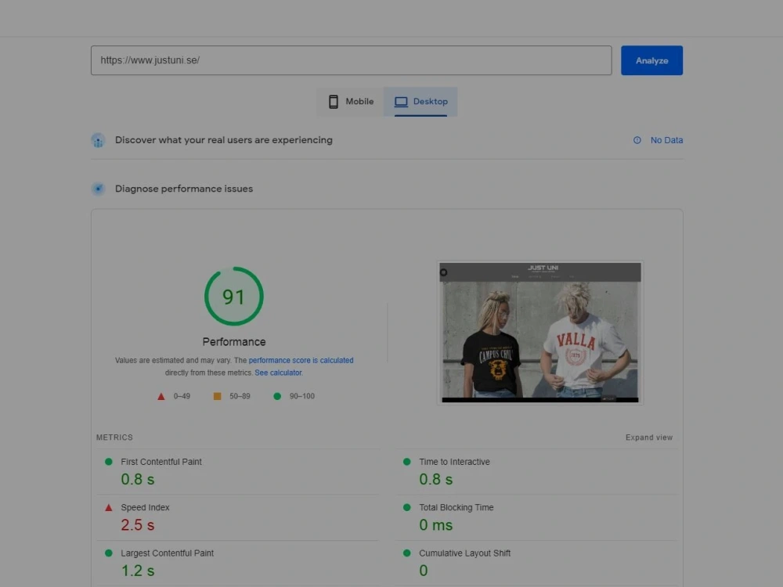Viewport: 783px width, 587px height.
Task: Click the Diagnose performance issues icon
Action: point(99,189)
